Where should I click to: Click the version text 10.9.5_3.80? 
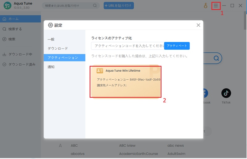tap(22, 7)
